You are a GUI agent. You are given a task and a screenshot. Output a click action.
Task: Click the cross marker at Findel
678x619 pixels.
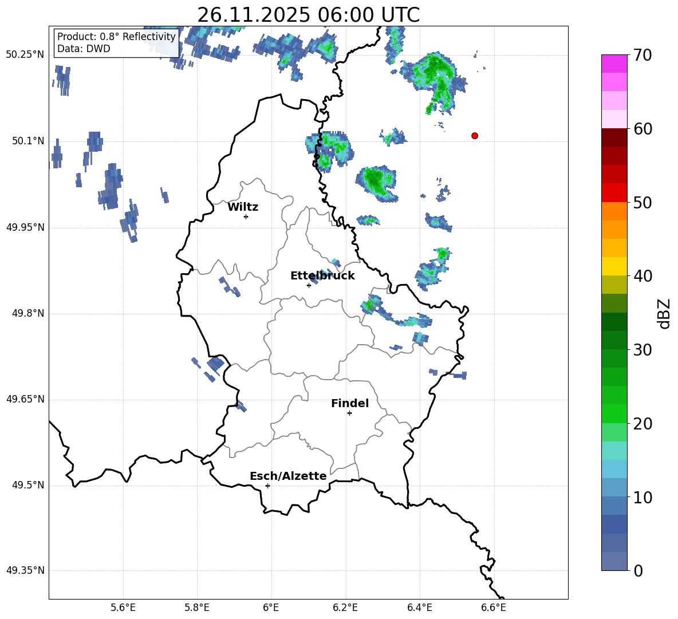tap(349, 413)
